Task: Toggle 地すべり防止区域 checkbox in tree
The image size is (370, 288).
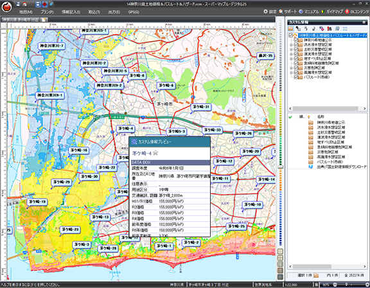Action: pyautogui.click(x=296, y=59)
